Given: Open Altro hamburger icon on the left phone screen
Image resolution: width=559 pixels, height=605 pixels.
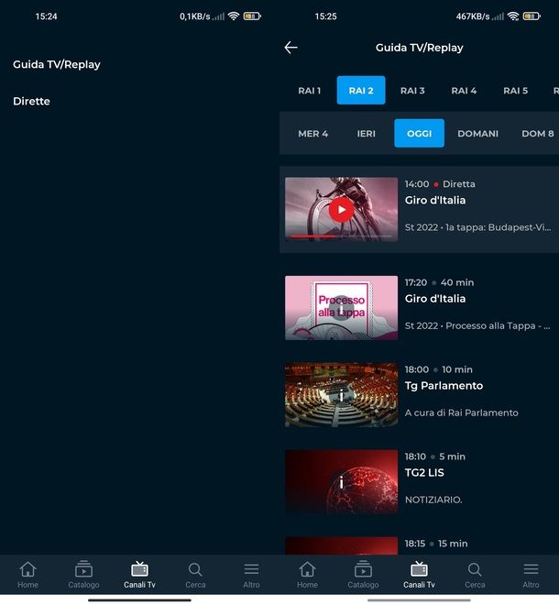Looking at the screenshot, I should [251, 575].
